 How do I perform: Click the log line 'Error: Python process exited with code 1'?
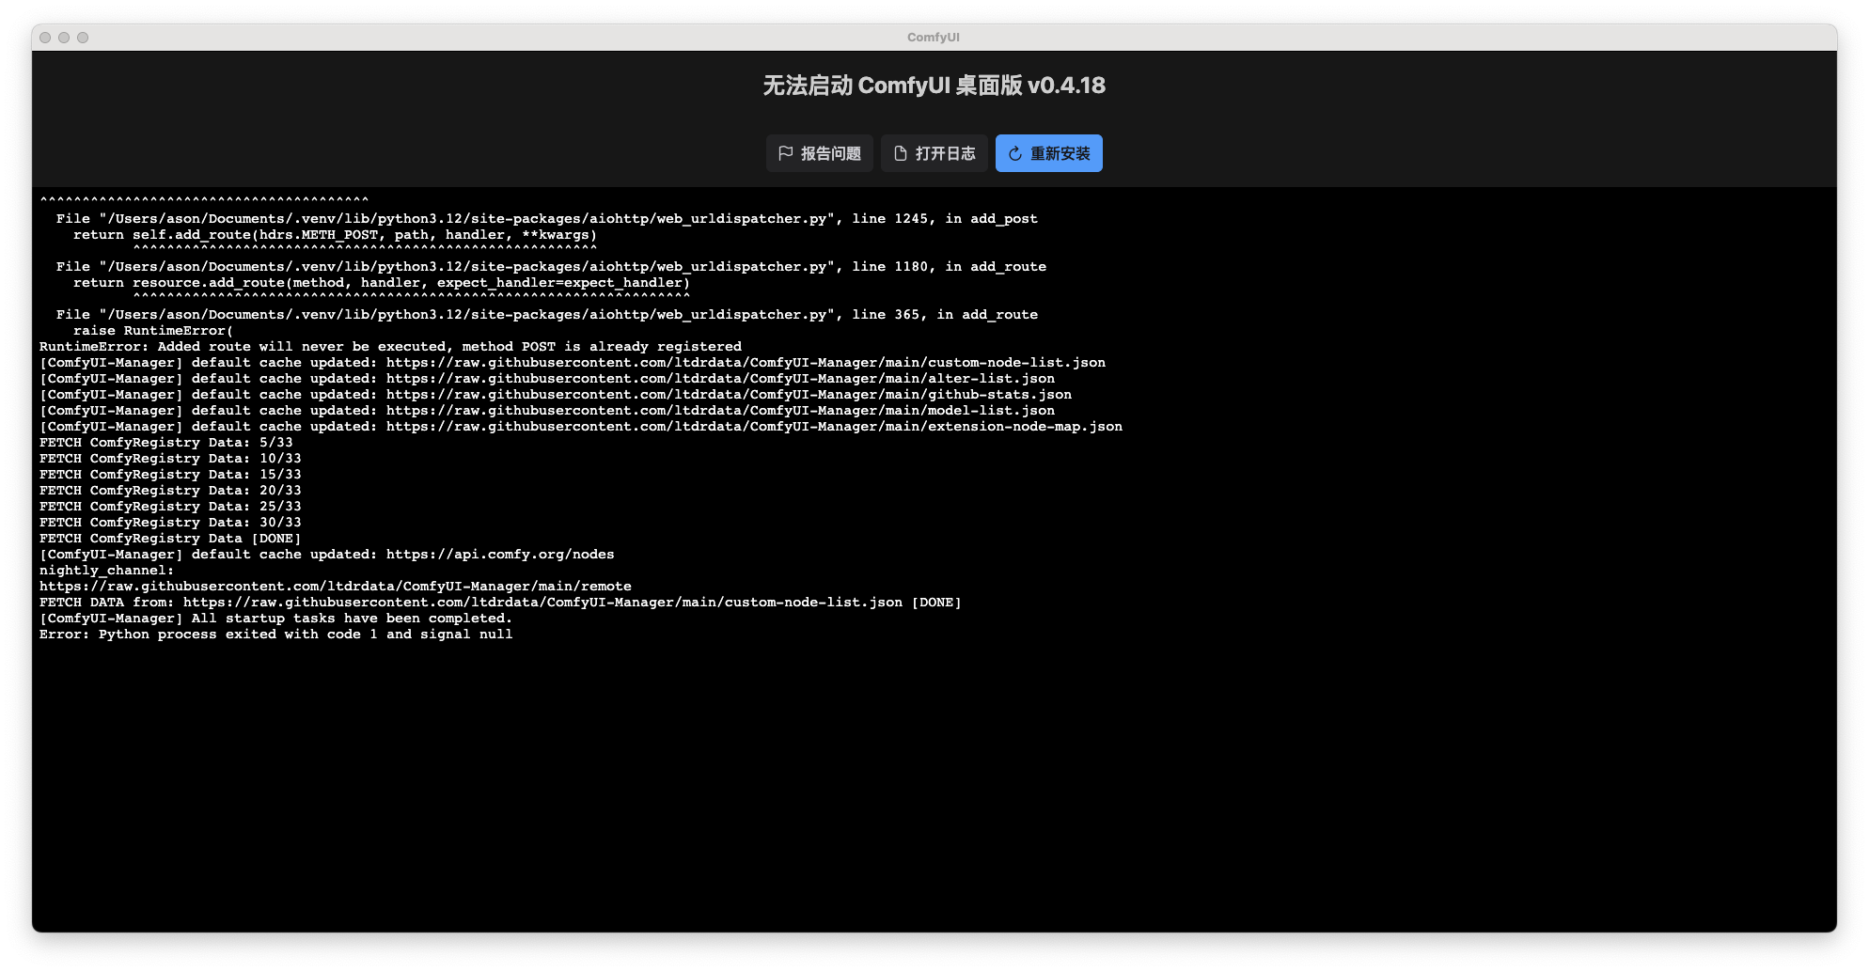point(276,635)
